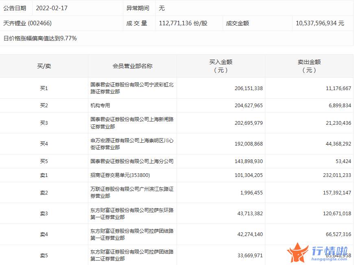
Task: Click the 成交金额 label
Action: 237,23
